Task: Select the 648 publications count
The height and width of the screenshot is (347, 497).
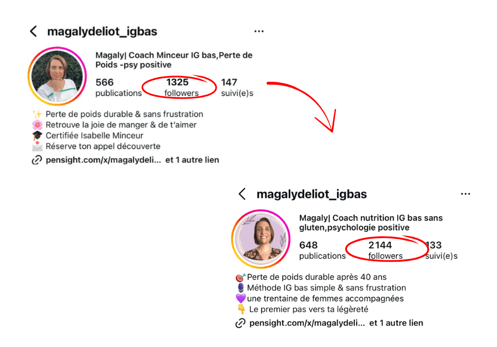Action: point(322,250)
